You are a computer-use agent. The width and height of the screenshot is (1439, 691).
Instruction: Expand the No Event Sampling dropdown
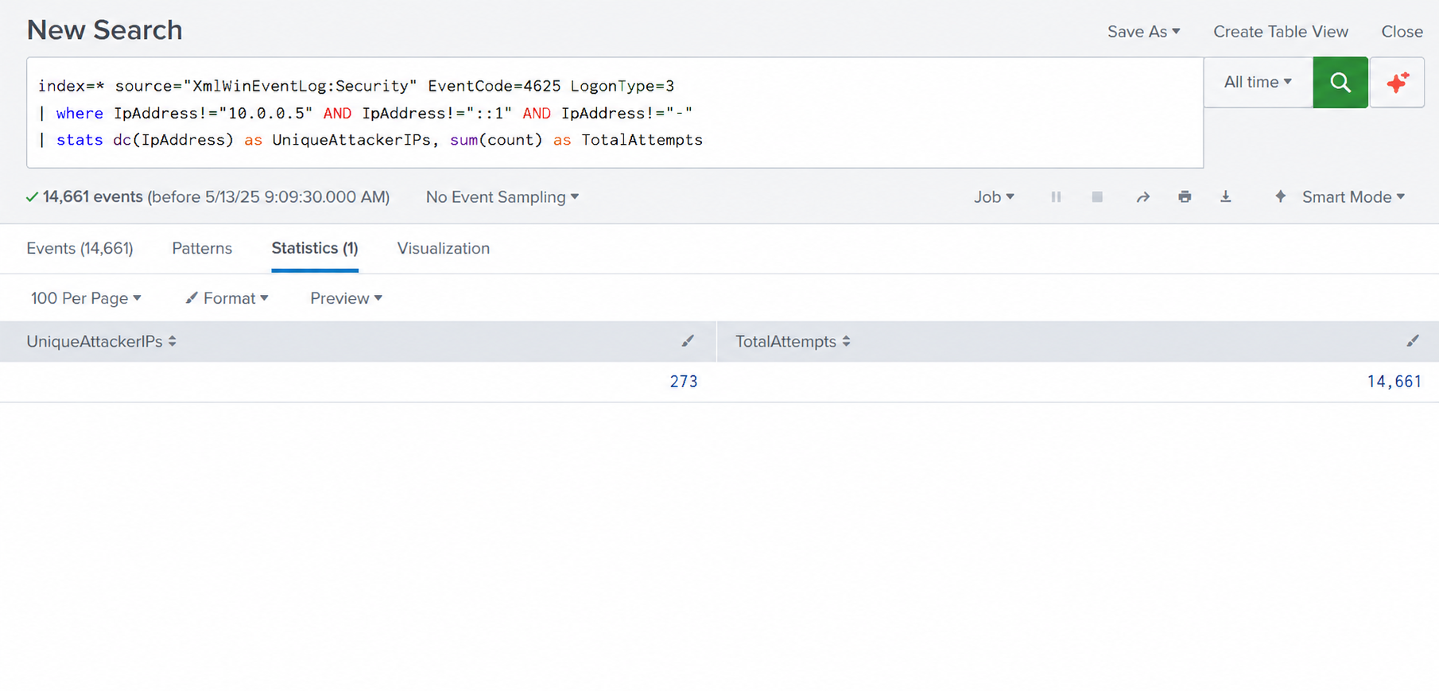click(x=502, y=197)
